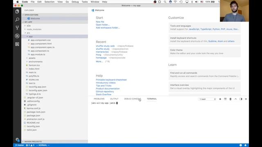Switch to the DEBUG CONSOLE tab
262x147 pixels.
133,99
